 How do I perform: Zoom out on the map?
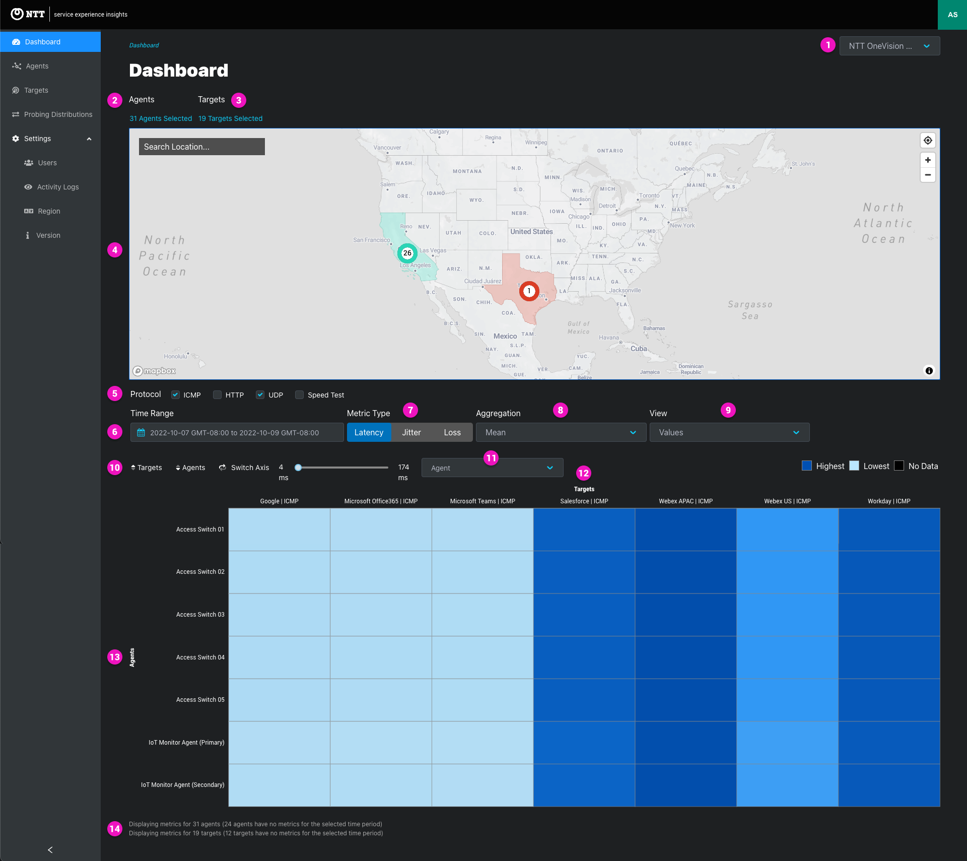[x=928, y=175]
